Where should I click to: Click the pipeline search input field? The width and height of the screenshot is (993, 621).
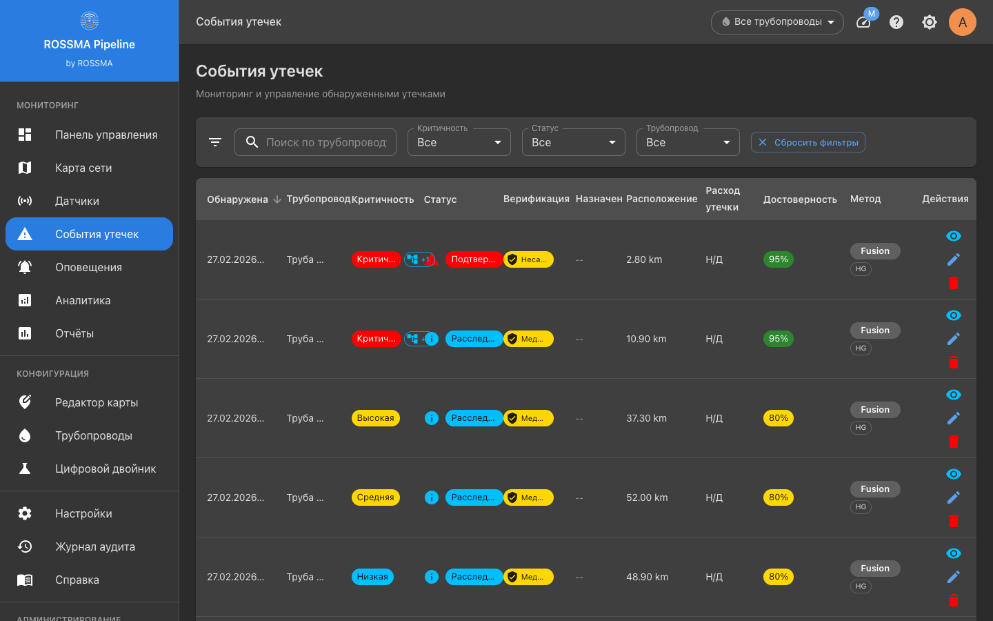click(x=325, y=142)
